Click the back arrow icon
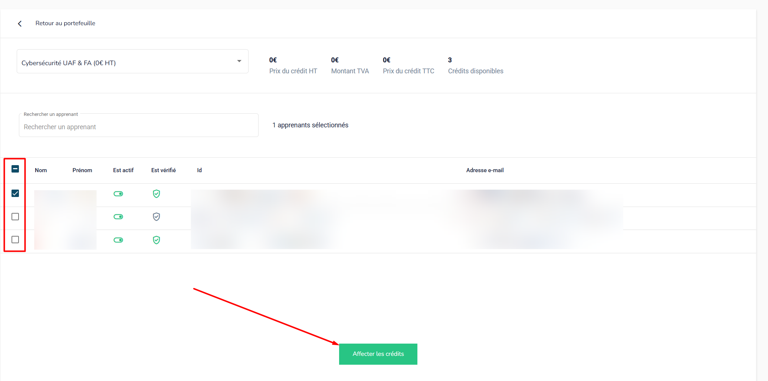 pos(20,24)
